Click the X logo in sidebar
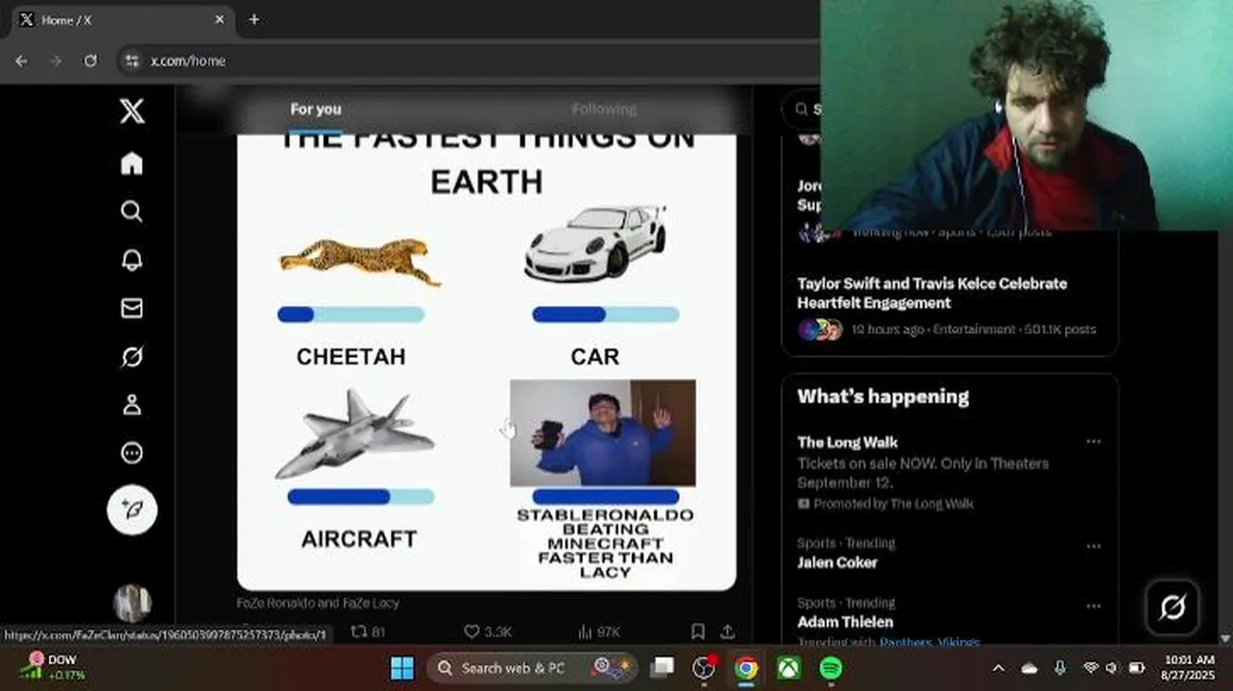The height and width of the screenshot is (691, 1233). click(133, 110)
